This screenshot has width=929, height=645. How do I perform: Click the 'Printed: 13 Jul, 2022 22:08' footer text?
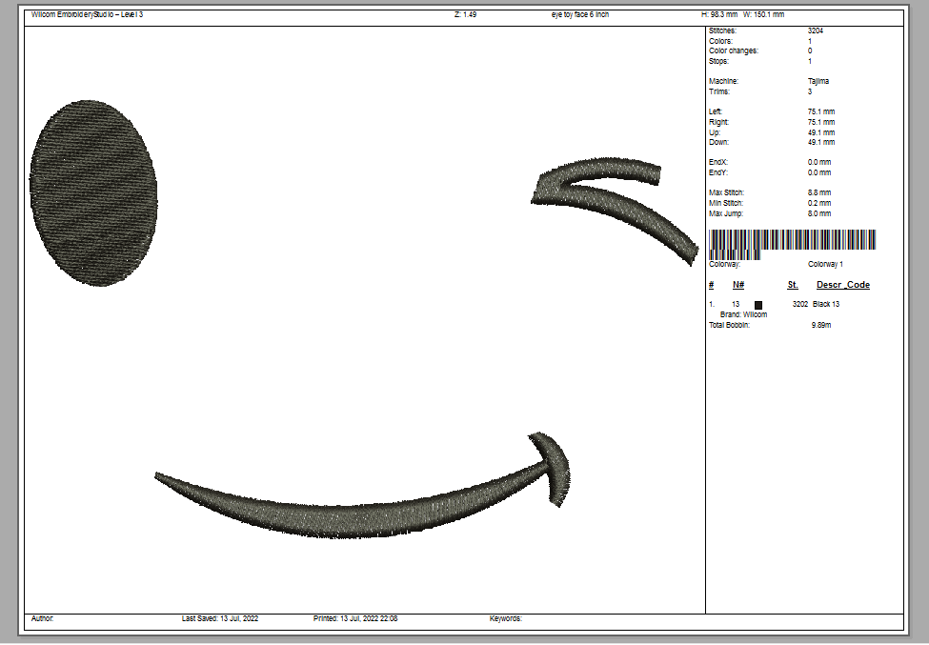tap(355, 619)
